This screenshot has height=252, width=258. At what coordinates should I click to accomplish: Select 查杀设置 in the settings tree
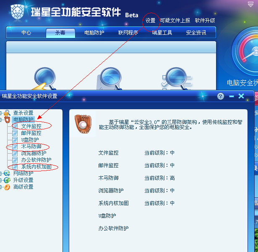click(23, 113)
